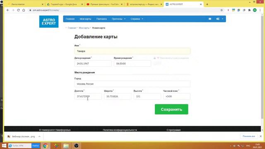This screenshot has height=149, width=265.
Task: Click the page vertical scrollbar
Action: [262, 67]
